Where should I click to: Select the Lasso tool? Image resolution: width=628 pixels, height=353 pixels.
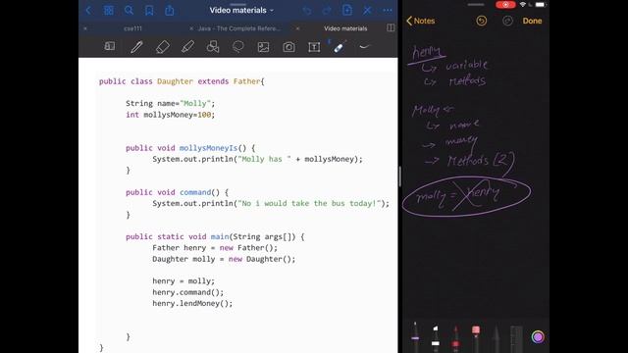point(237,47)
